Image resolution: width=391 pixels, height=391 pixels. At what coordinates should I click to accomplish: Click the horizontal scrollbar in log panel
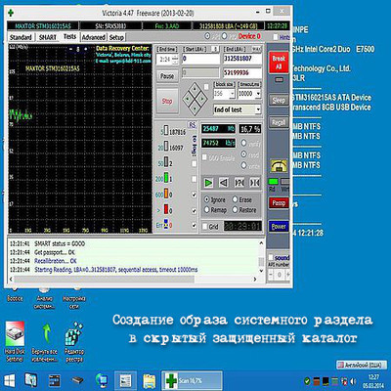[133, 280]
